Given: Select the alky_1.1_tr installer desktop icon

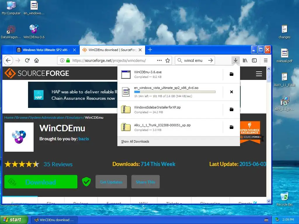Looking at the screenshot, I should (x=284, y=104).
